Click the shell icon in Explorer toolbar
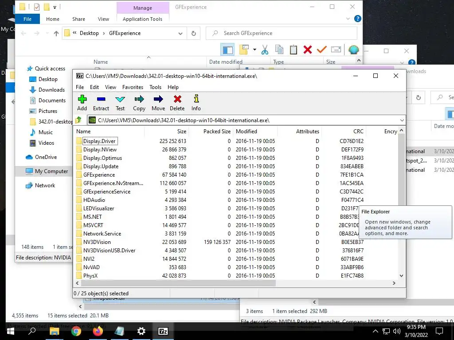 point(353,50)
